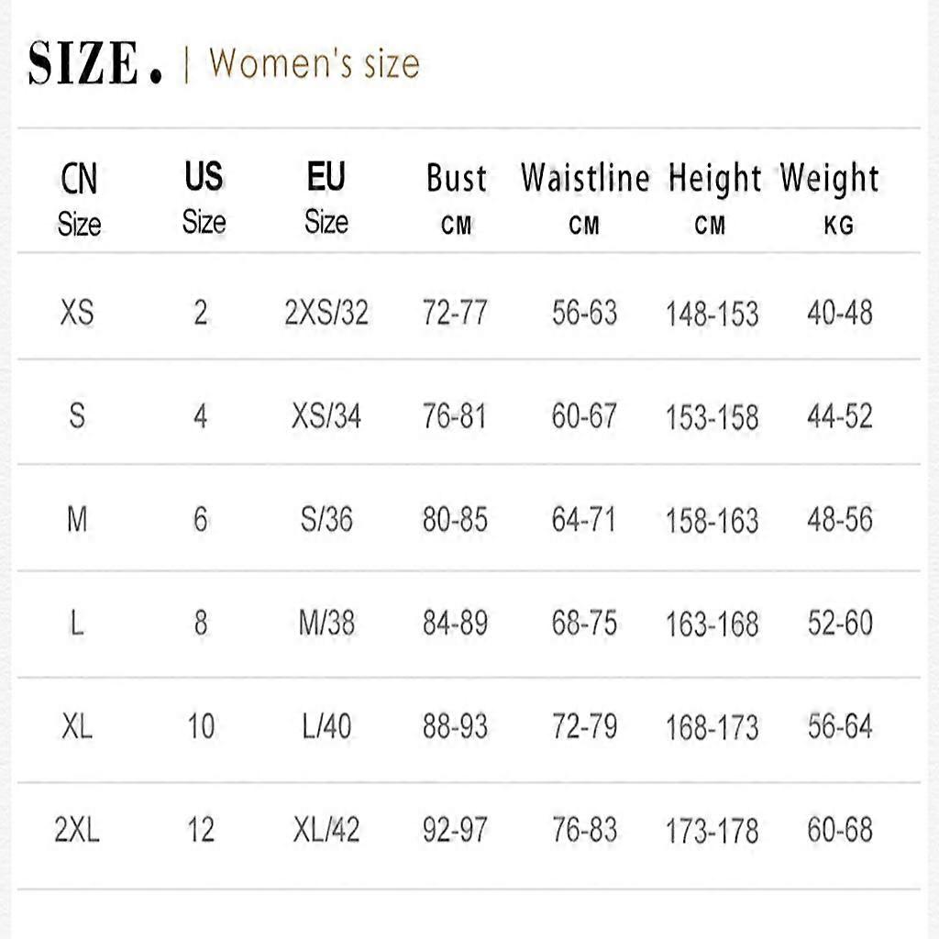Click the 64-71 waistline value
Screen dimensions: 939x939
(x=584, y=520)
